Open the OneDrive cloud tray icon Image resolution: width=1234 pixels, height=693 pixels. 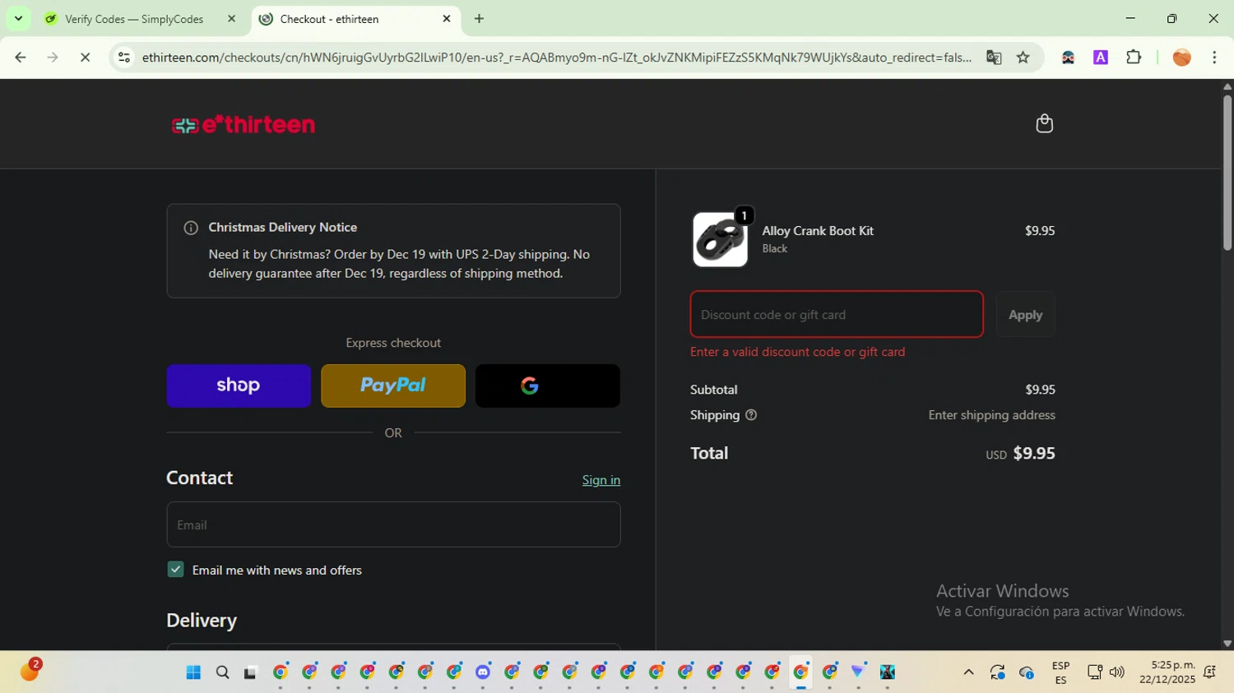[x=1026, y=672]
